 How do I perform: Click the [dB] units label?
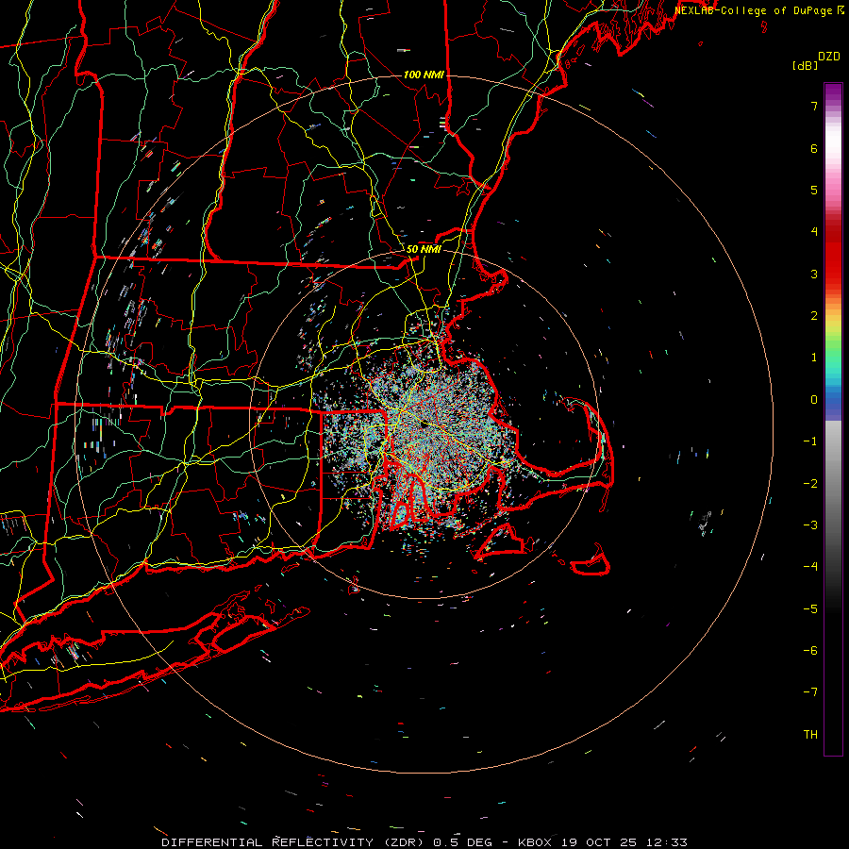point(805,65)
